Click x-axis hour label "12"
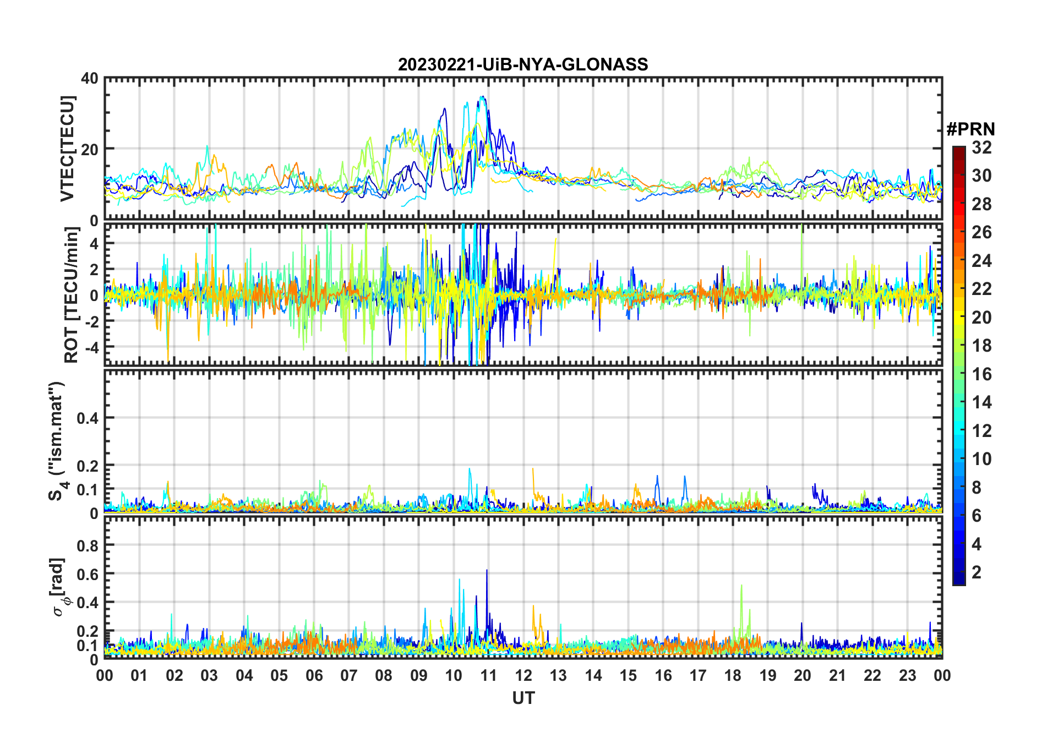 coord(523,675)
